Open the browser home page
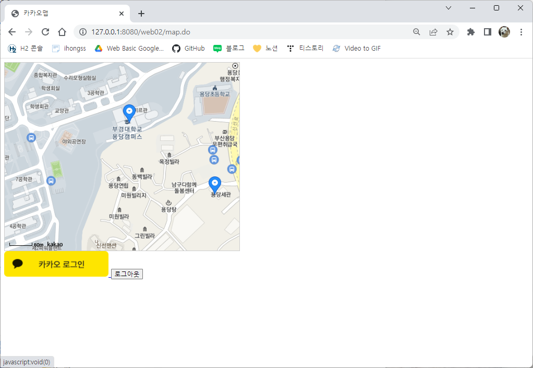Viewport: 533px width, 368px height. point(62,32)
